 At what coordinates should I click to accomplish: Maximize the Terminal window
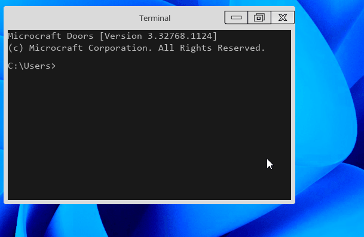coord(259,17)
